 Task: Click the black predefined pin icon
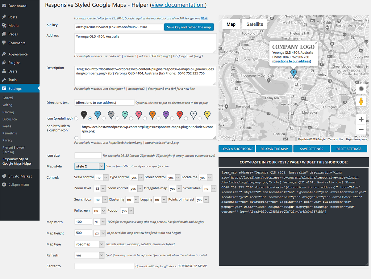click(84, 115)
